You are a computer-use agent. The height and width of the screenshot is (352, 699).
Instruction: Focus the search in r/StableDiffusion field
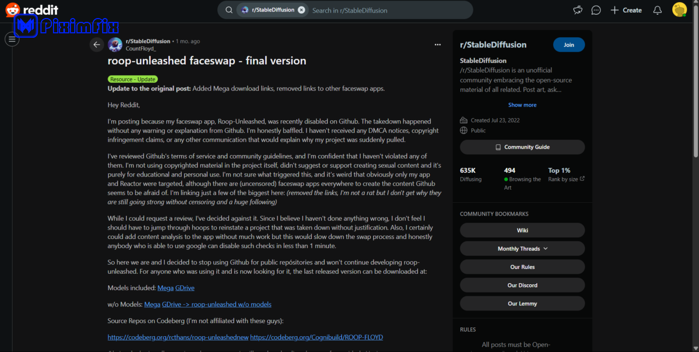tap(388, 10)
